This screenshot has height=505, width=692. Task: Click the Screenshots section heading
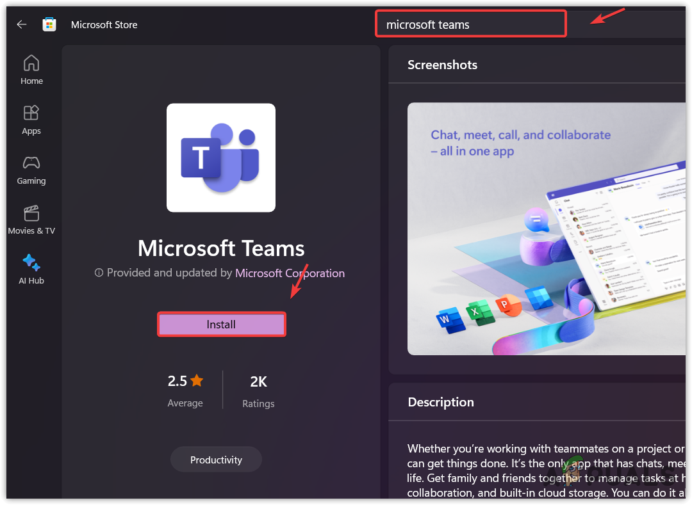(x=442, y=65)
